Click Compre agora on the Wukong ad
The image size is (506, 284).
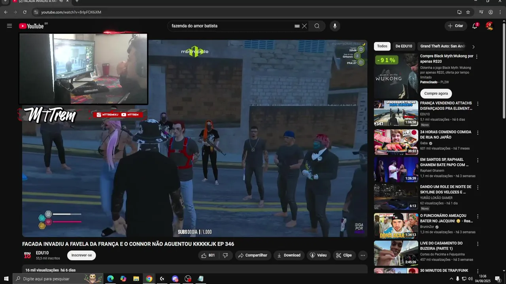pos(436,93)
